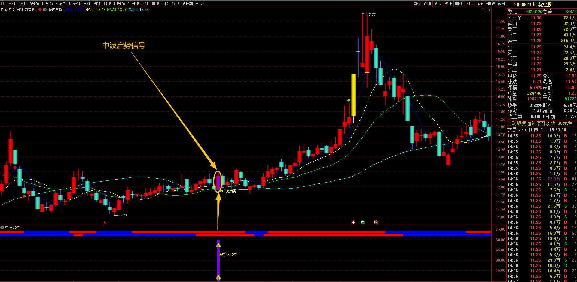Switch to 周线 weekly chart
577x282 pixels.
click(x=97, y=4)
